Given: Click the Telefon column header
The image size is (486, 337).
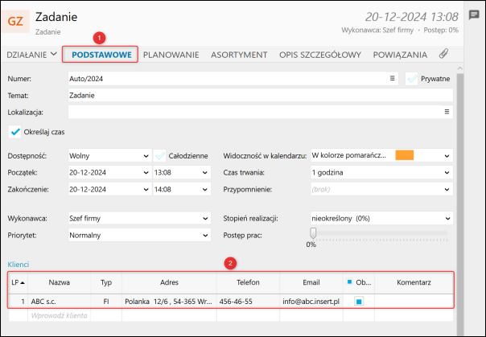Looking at the screenshot, I should pos(248,282).
